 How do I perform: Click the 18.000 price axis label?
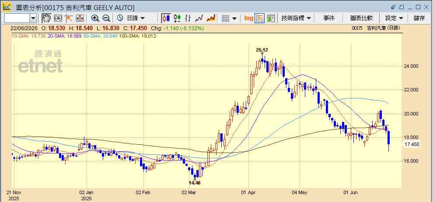pyautogui.click(x=411, y=137)
